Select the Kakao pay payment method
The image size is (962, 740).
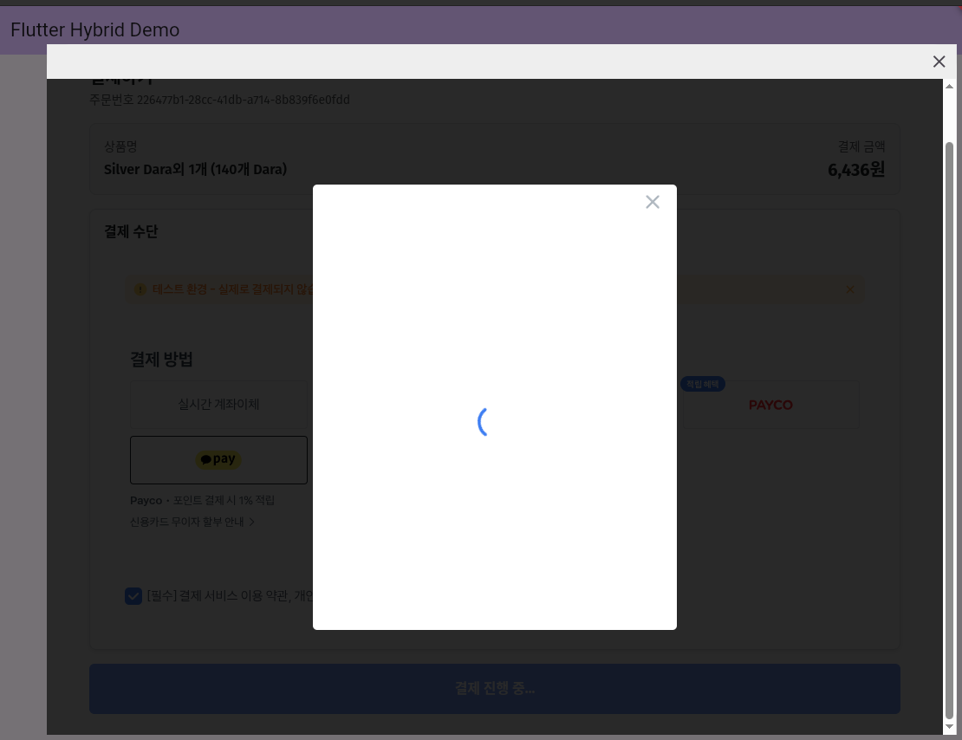click(218, 459)
